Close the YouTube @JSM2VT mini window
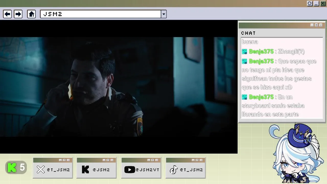Screen dimensions: 327x184 click(x=157, y=160)
